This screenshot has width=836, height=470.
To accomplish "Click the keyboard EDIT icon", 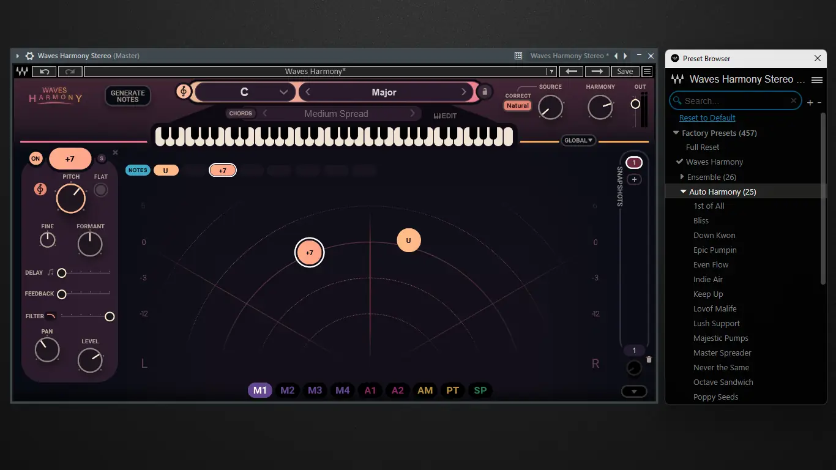I will coord(445,116).
